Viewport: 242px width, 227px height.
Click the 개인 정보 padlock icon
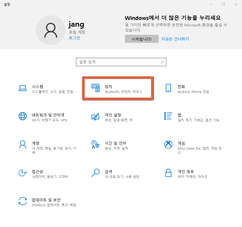pos(168,173)
